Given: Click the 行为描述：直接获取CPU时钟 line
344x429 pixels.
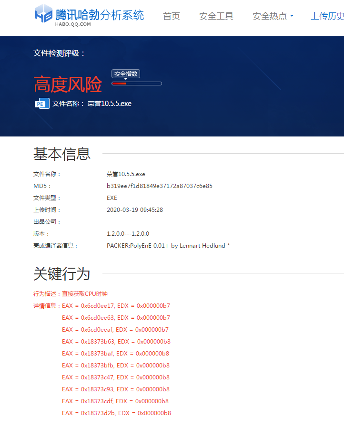Looking at the screenshot, I should click(71, 294).
